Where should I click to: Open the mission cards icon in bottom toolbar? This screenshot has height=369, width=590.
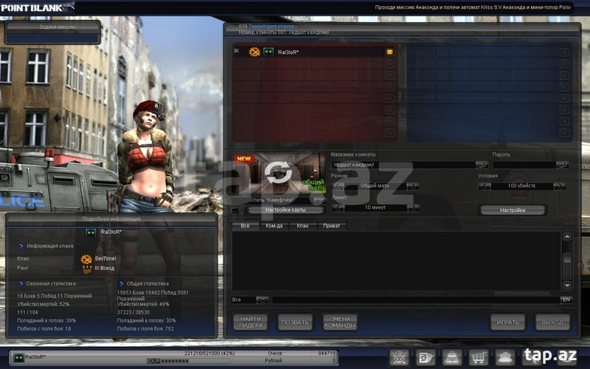pyautogui.click(x=426, y=356)
